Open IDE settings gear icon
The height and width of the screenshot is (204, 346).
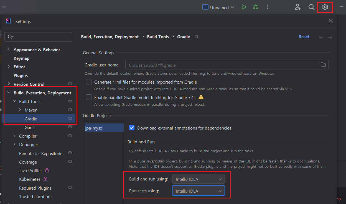click(325, 7)
